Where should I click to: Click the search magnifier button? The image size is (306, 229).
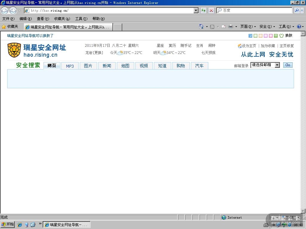click(297, 10)
